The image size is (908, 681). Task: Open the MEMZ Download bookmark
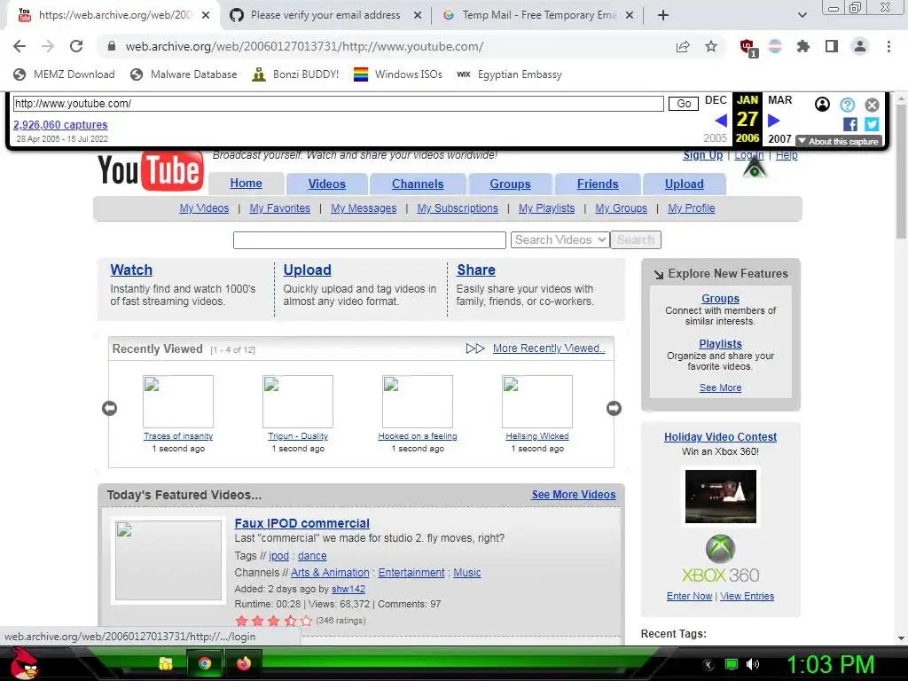point(64,74)
